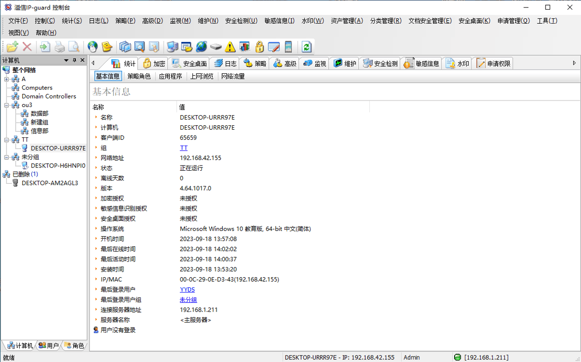Click the yellow warning triangle toolbar icon
The width and height of the screenshot is (581, 362).
(x=230, y=46)
